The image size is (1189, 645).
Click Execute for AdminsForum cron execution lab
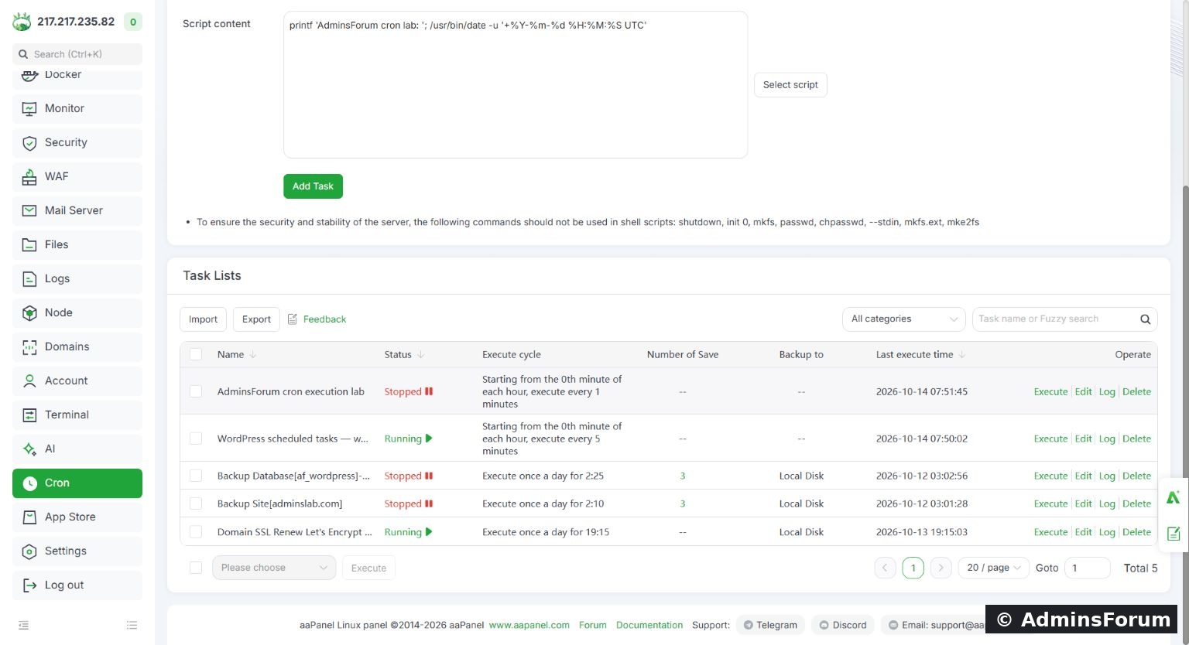tap(1050, 391)
